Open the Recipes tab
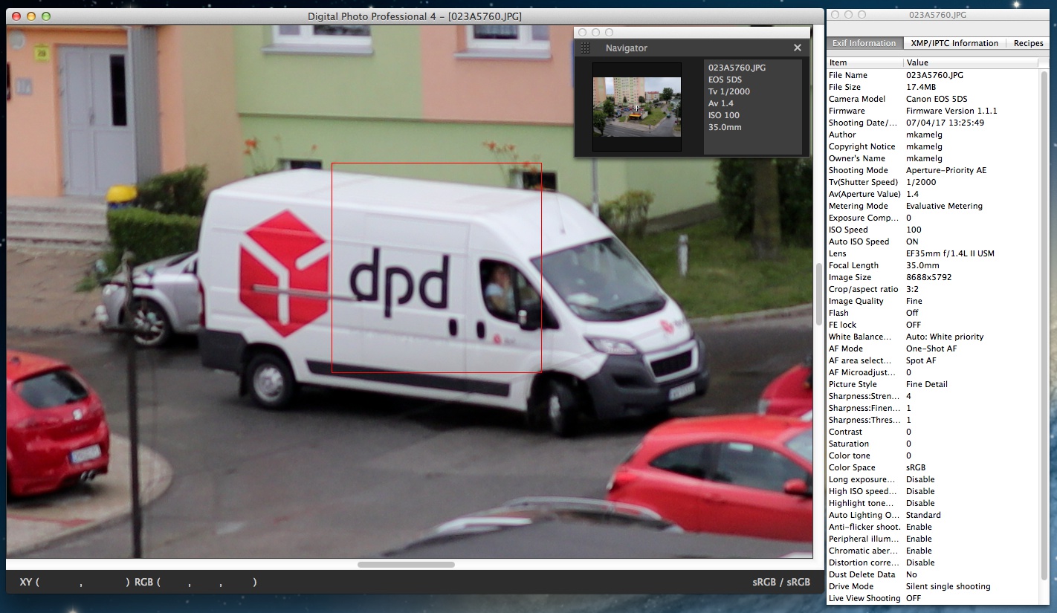 click(1029, 43)
